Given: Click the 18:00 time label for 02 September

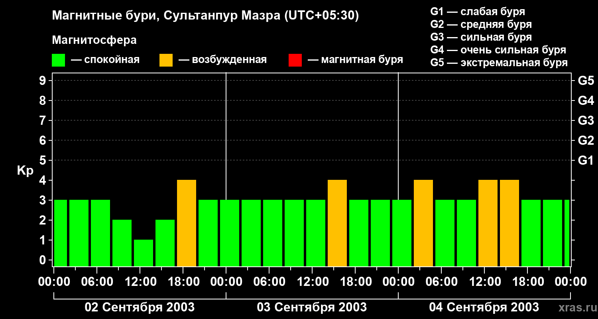Looking at the screenshot, I should (x=183, y=282).
